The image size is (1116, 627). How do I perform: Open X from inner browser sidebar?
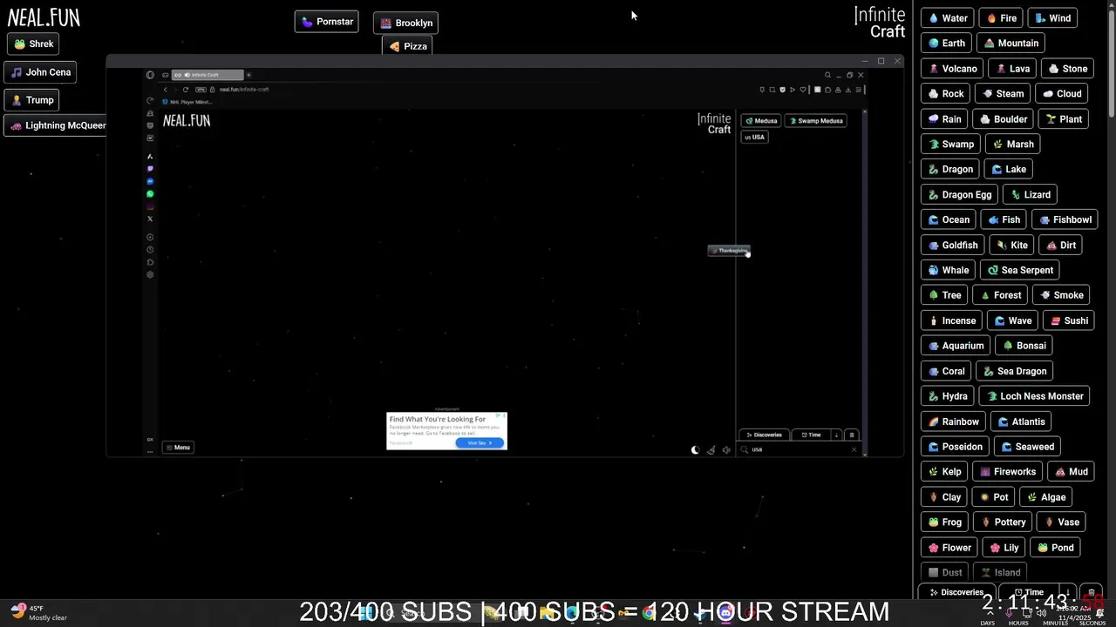[150, 219]
